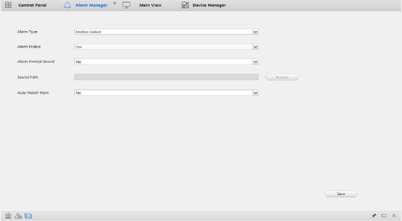Click the Sound Path input field
This screenshot has width=402, height=221.
click(166, 77)
